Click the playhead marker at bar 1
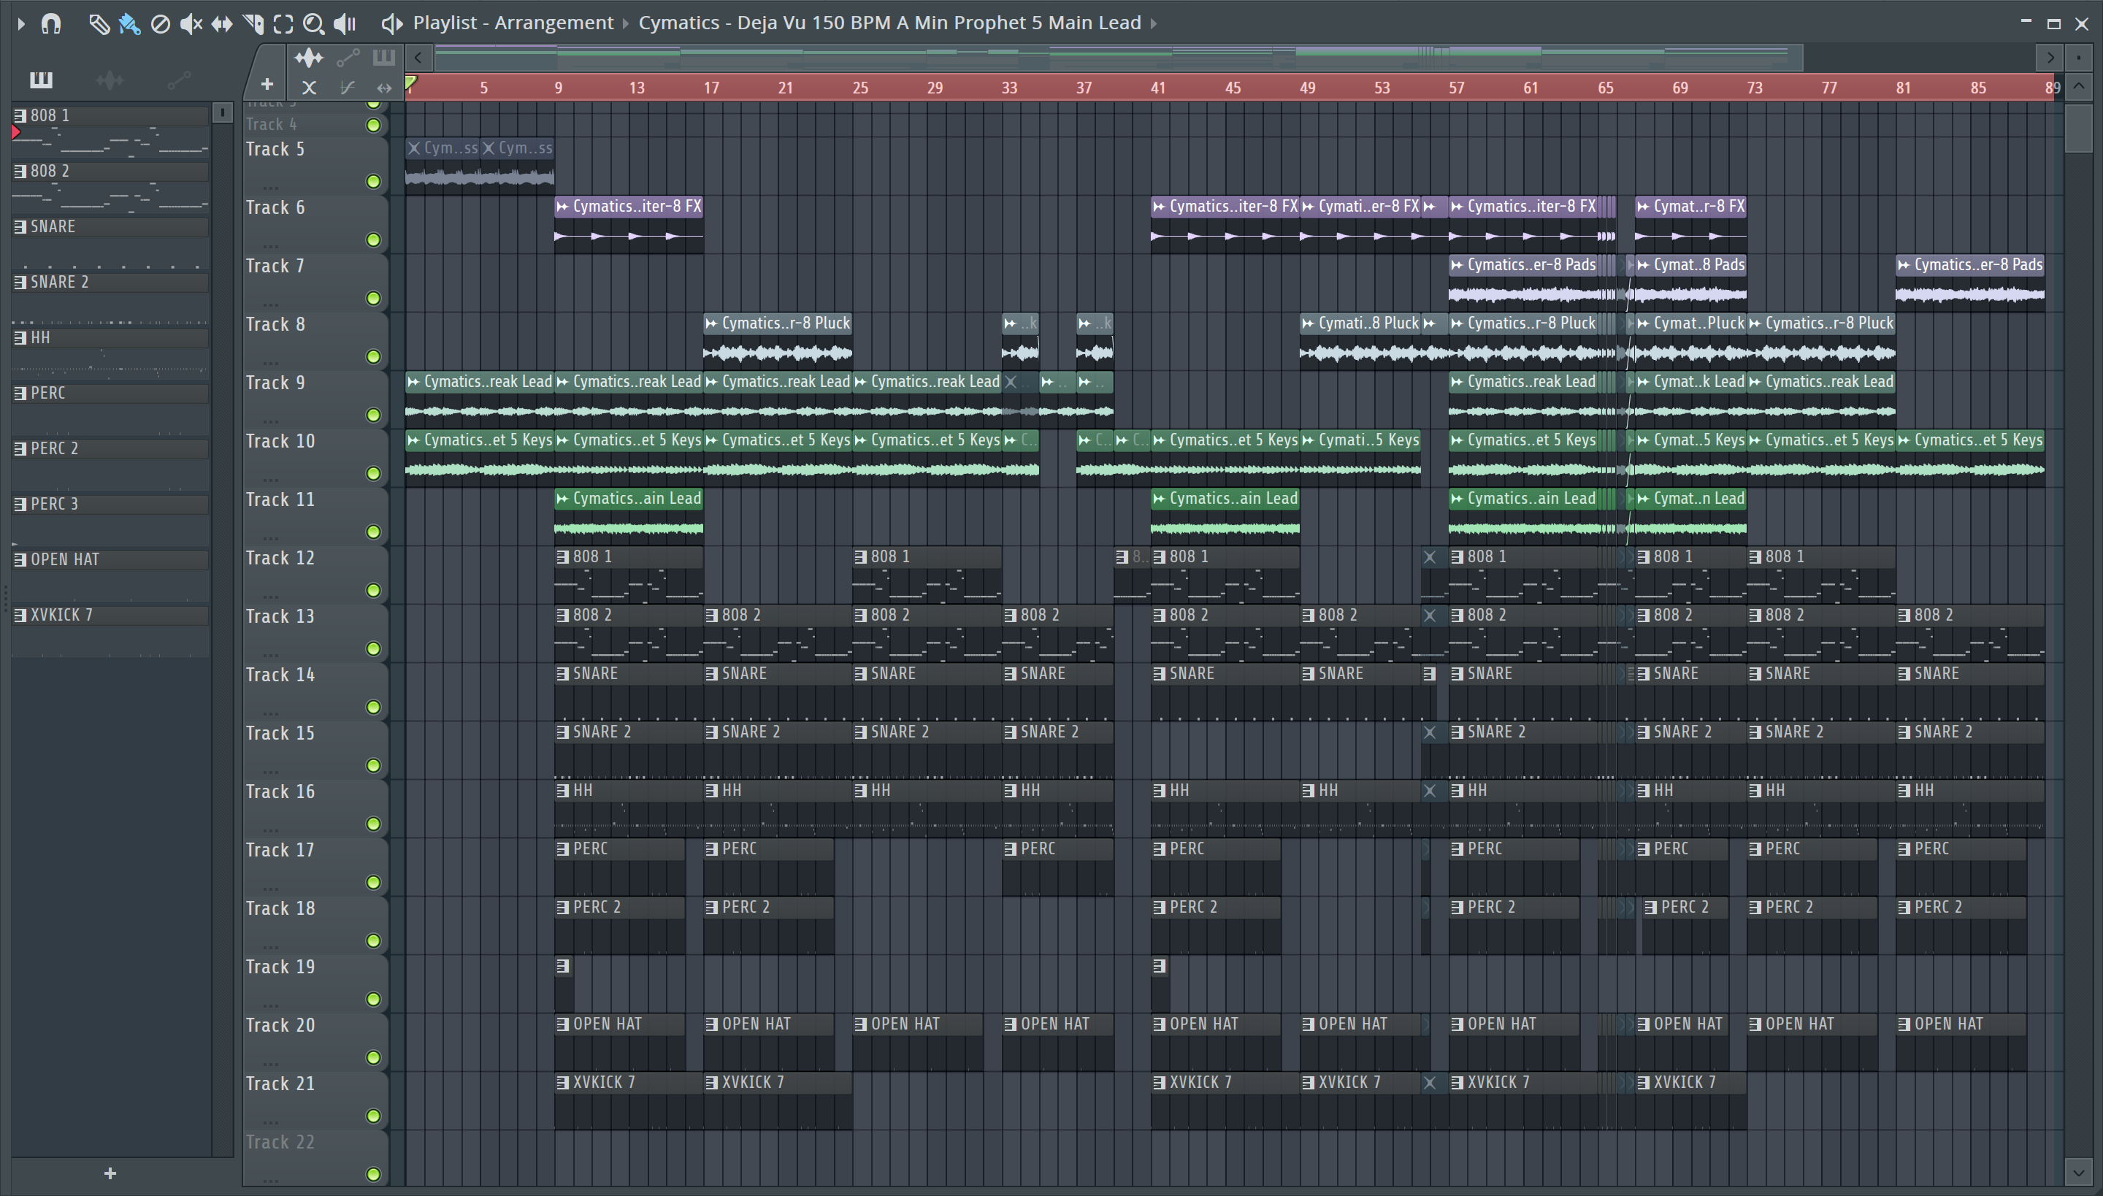 coord(410,82)
